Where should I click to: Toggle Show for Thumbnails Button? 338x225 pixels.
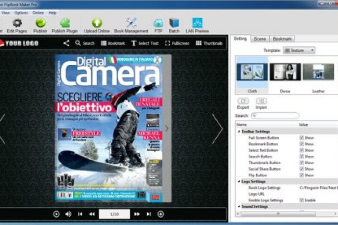(302, 163)
